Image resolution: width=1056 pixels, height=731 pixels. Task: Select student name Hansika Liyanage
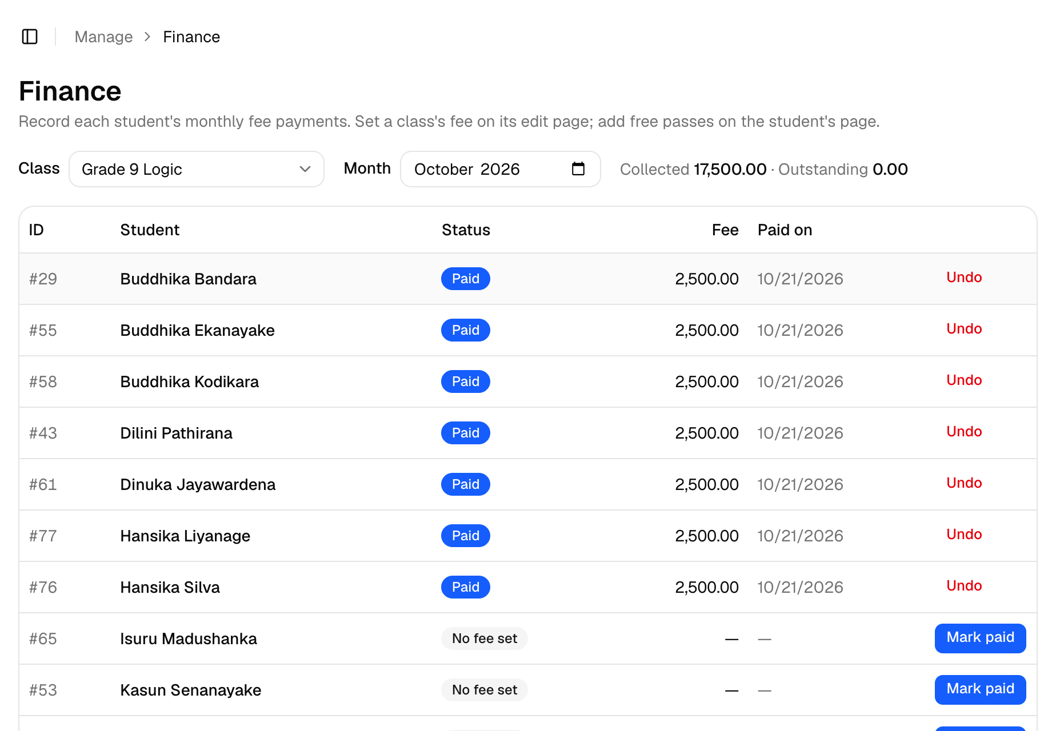(186, 536)
